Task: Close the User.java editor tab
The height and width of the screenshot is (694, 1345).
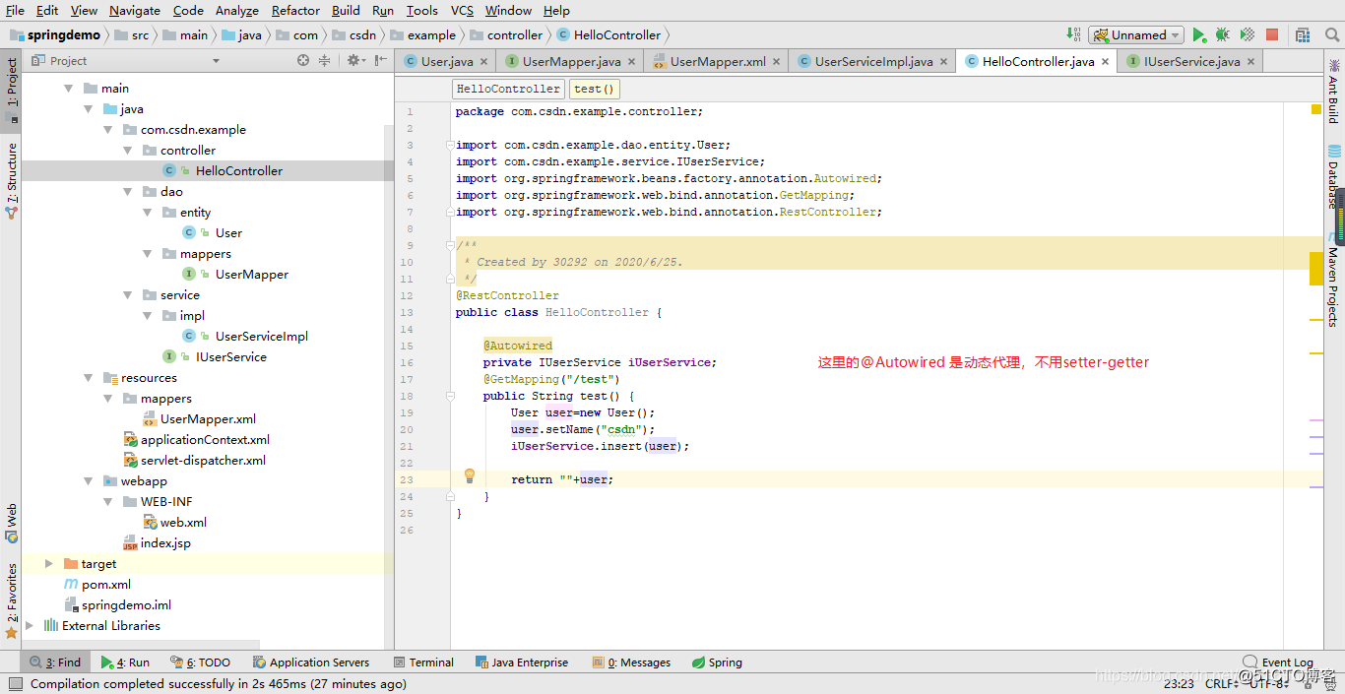Action: click(x=485, y=61)
